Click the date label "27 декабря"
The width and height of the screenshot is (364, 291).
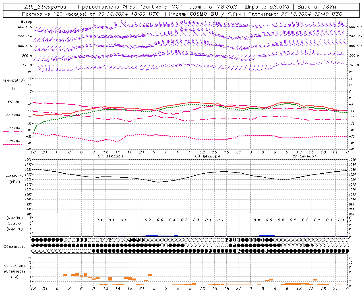click(111, 156)
